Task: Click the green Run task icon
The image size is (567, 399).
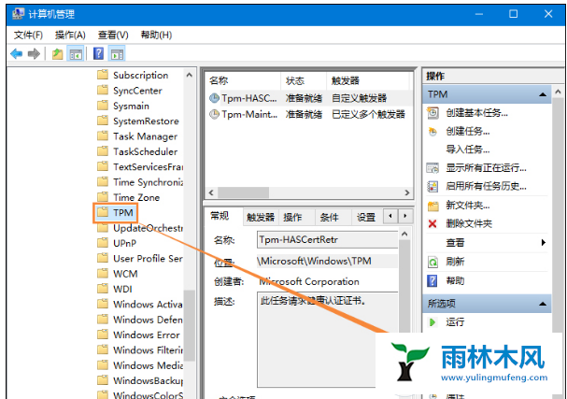Action: (x=432, y=321)
